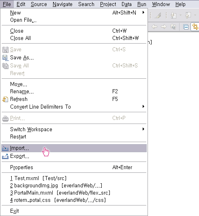This screenshot has width=199, height=216.
Task: Click the back arrow navigation toolbar icon
Action: [154, 27]
